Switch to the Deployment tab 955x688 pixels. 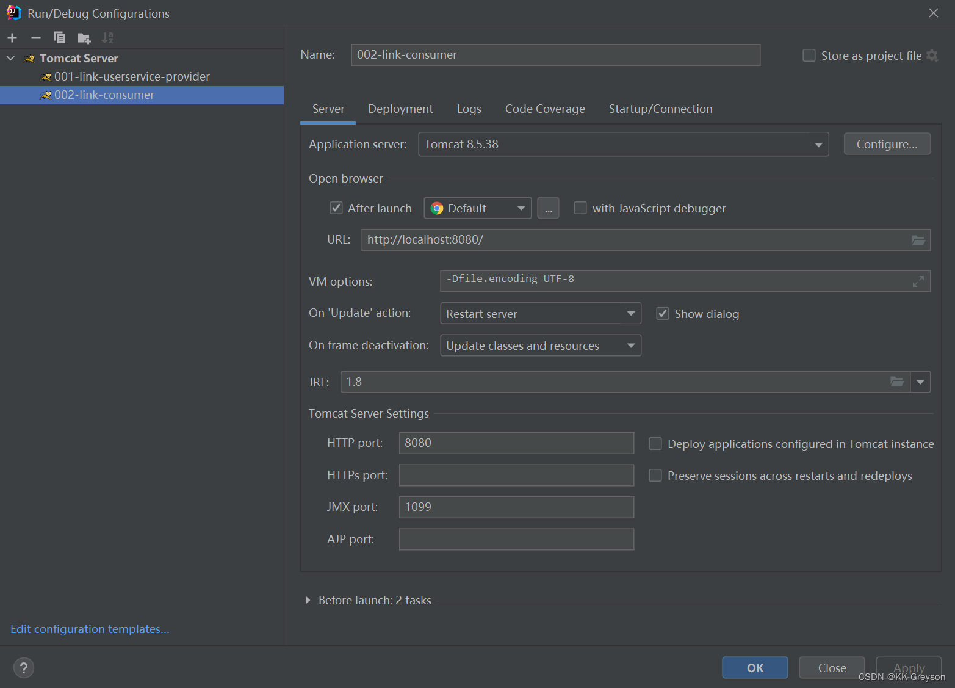[x=400, y=109]
